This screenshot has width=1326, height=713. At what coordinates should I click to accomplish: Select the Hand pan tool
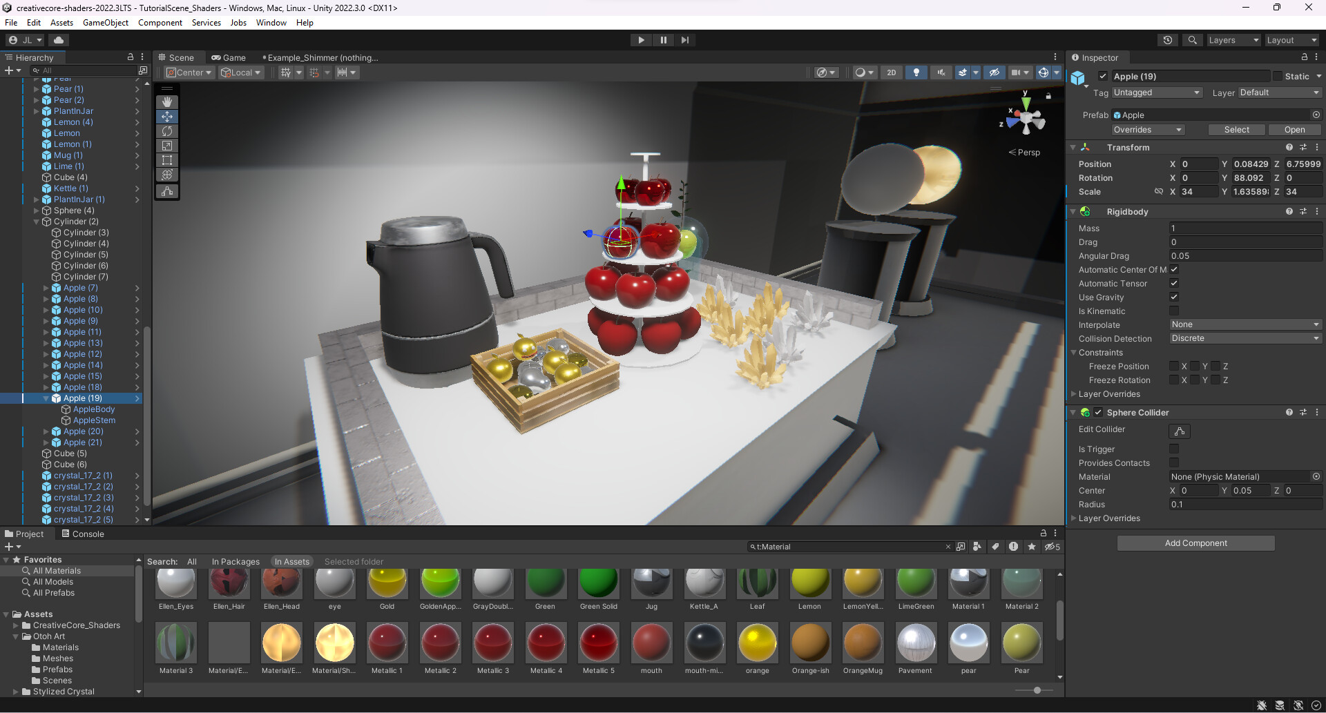point(166,101)
